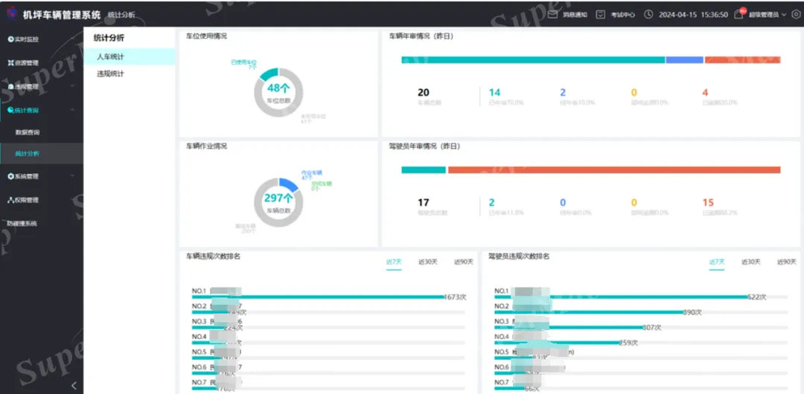Open 考试中心 icon in header
The height and width of the screenshot is (394, 804).
(601, 14)
